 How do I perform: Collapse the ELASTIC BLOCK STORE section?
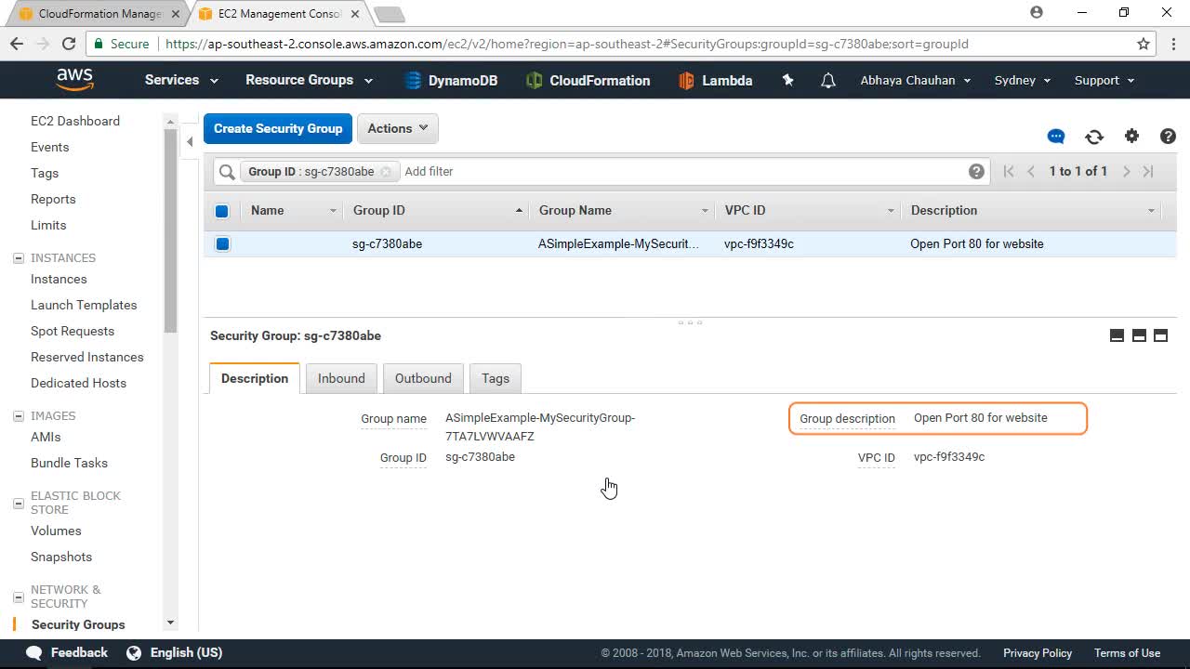click(x=19, y=503)
